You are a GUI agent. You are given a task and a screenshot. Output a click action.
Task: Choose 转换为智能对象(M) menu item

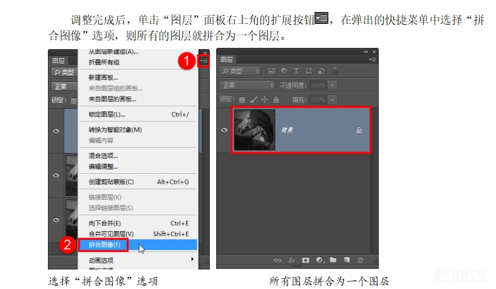[x=138, y=130]
